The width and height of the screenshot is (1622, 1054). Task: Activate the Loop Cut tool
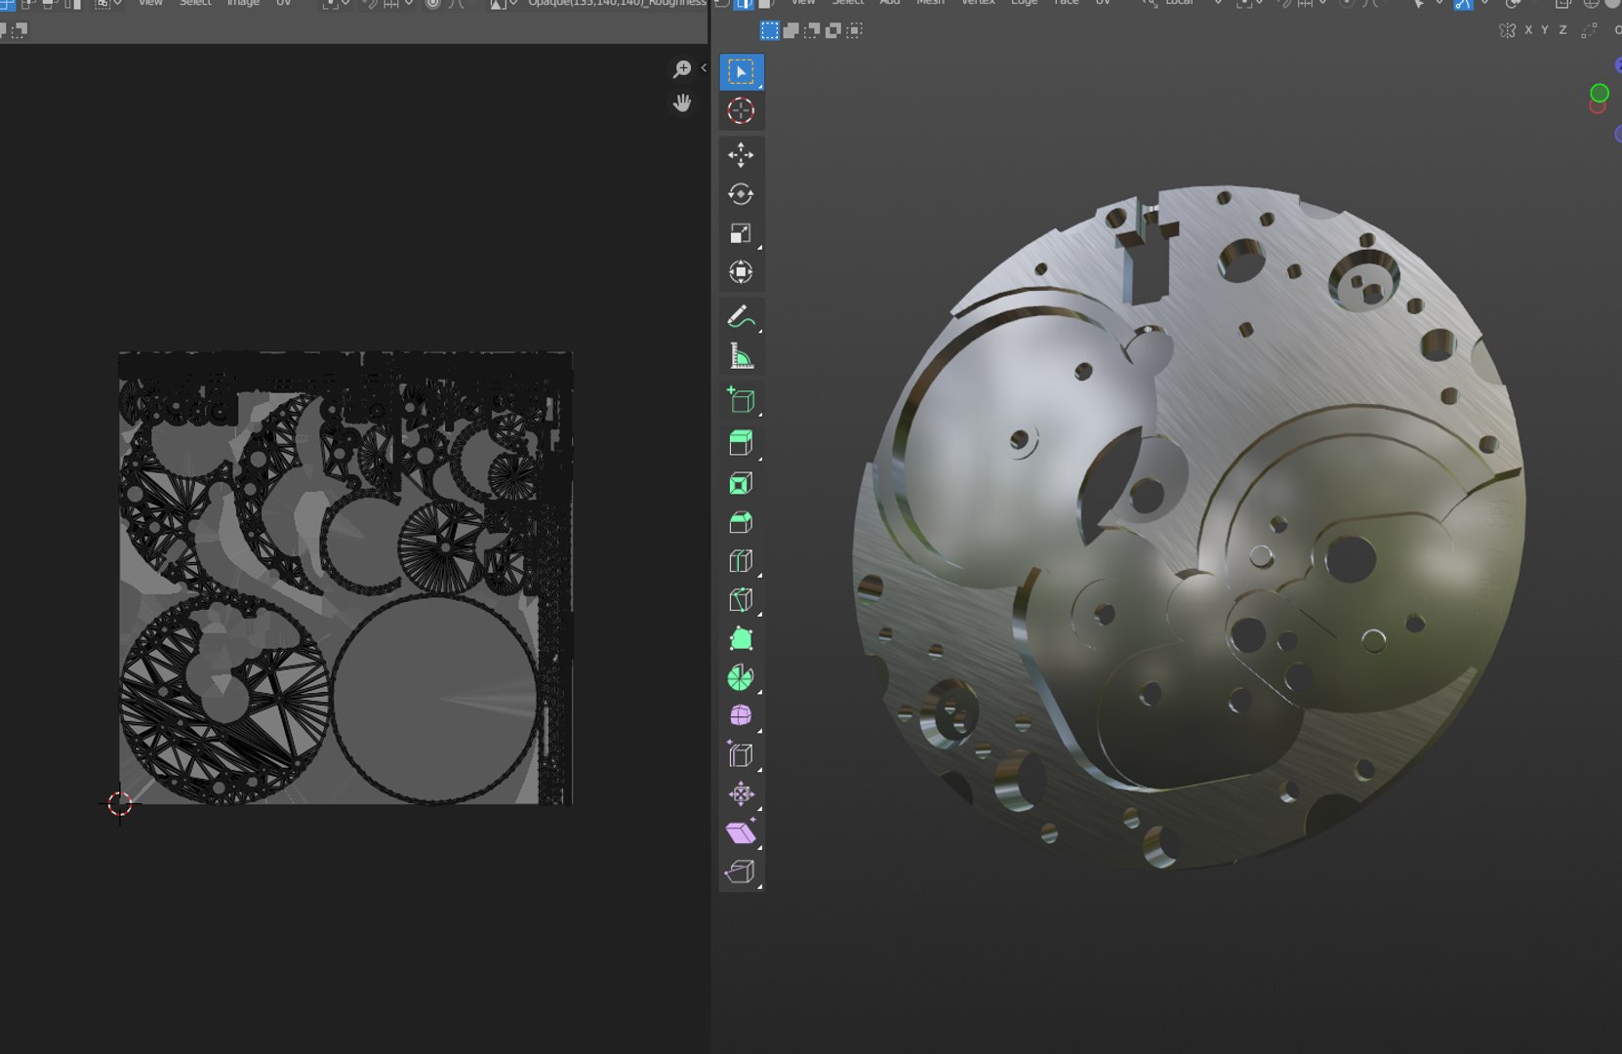click(741, 561)
